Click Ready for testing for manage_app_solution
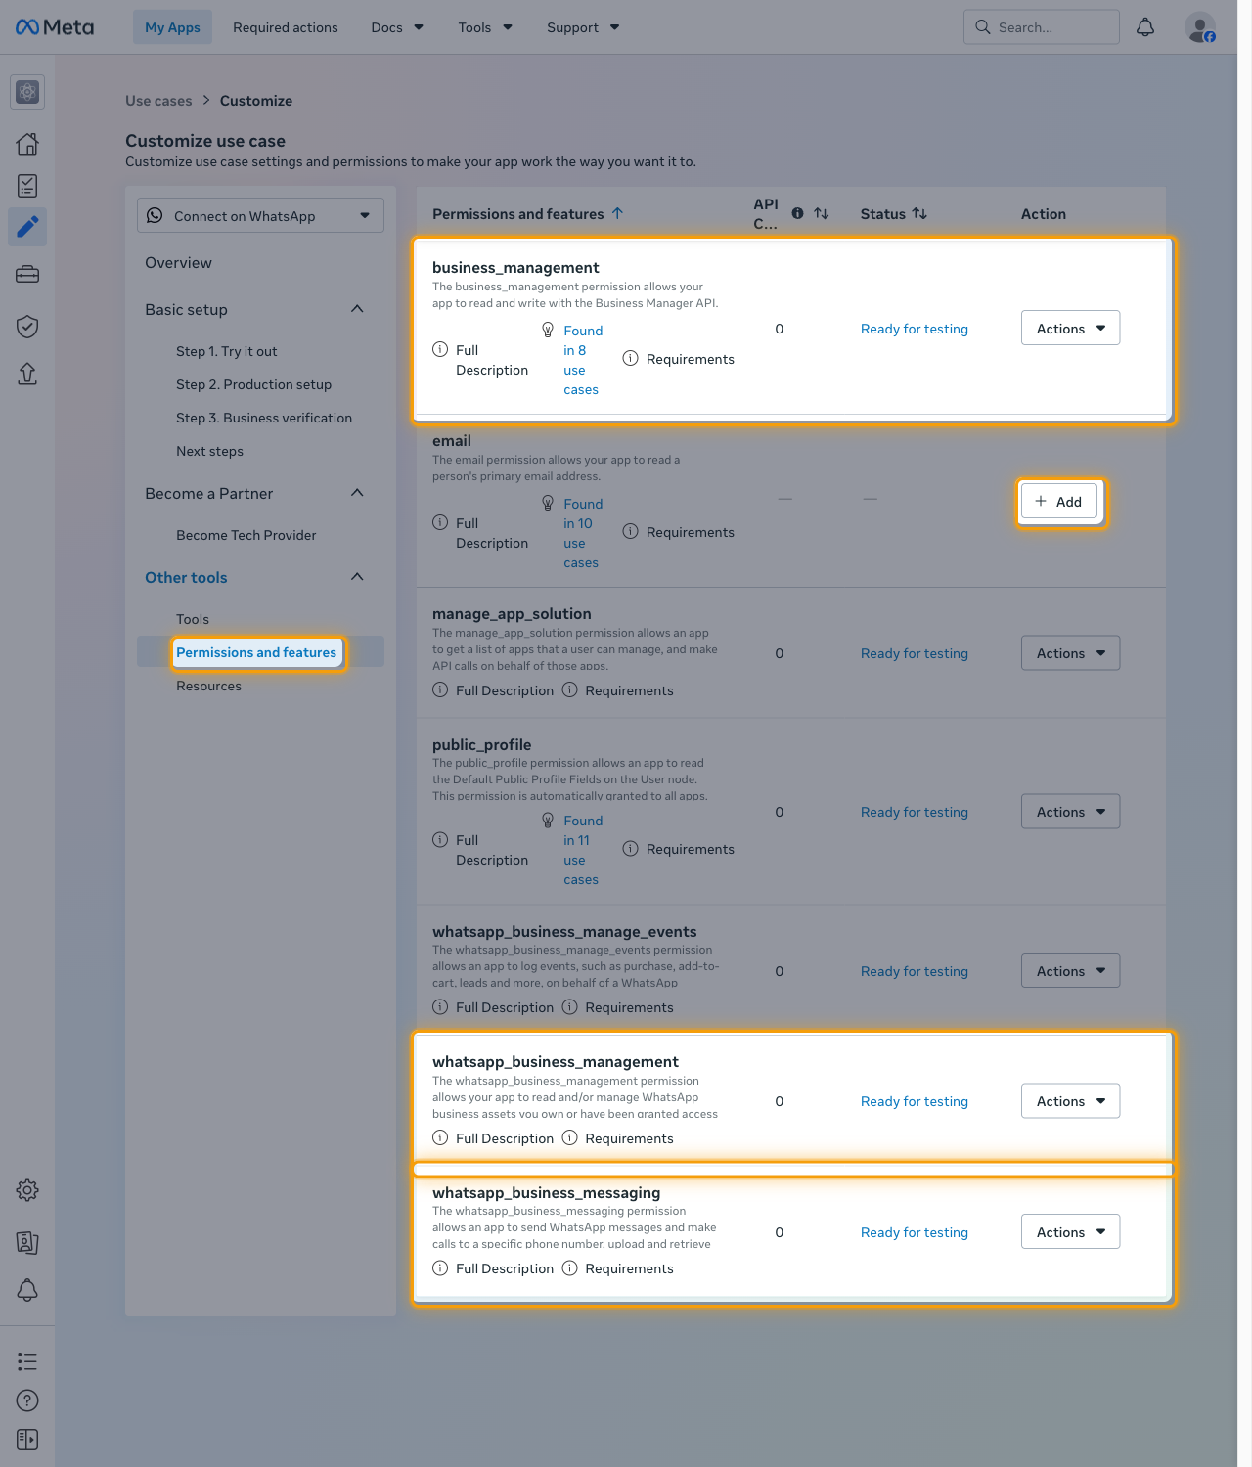 click(x=915, y=653)
